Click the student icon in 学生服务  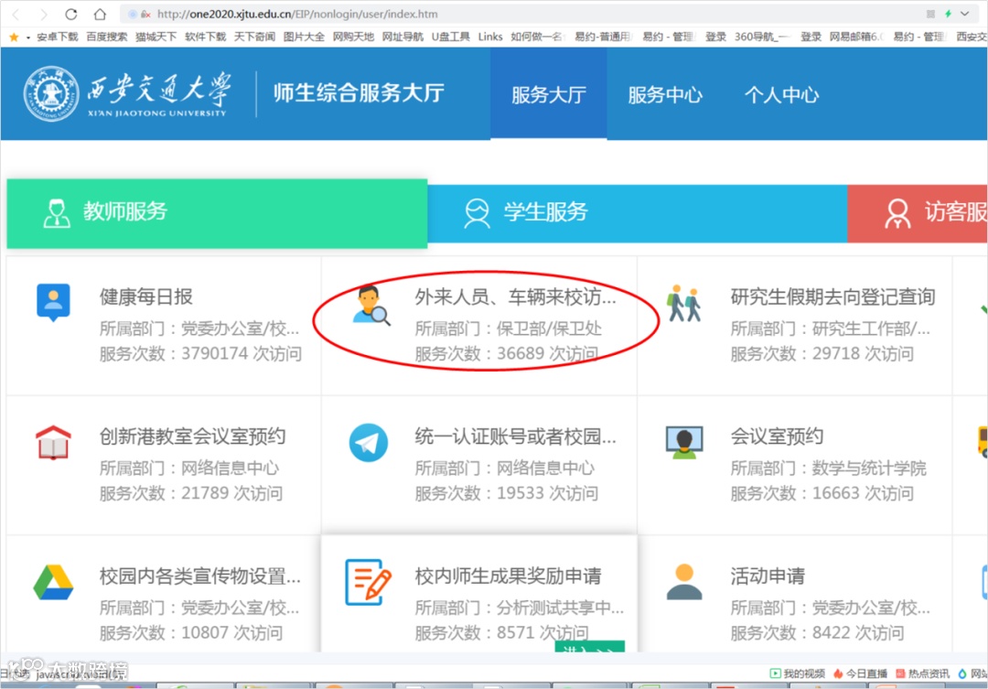[477, 213]
